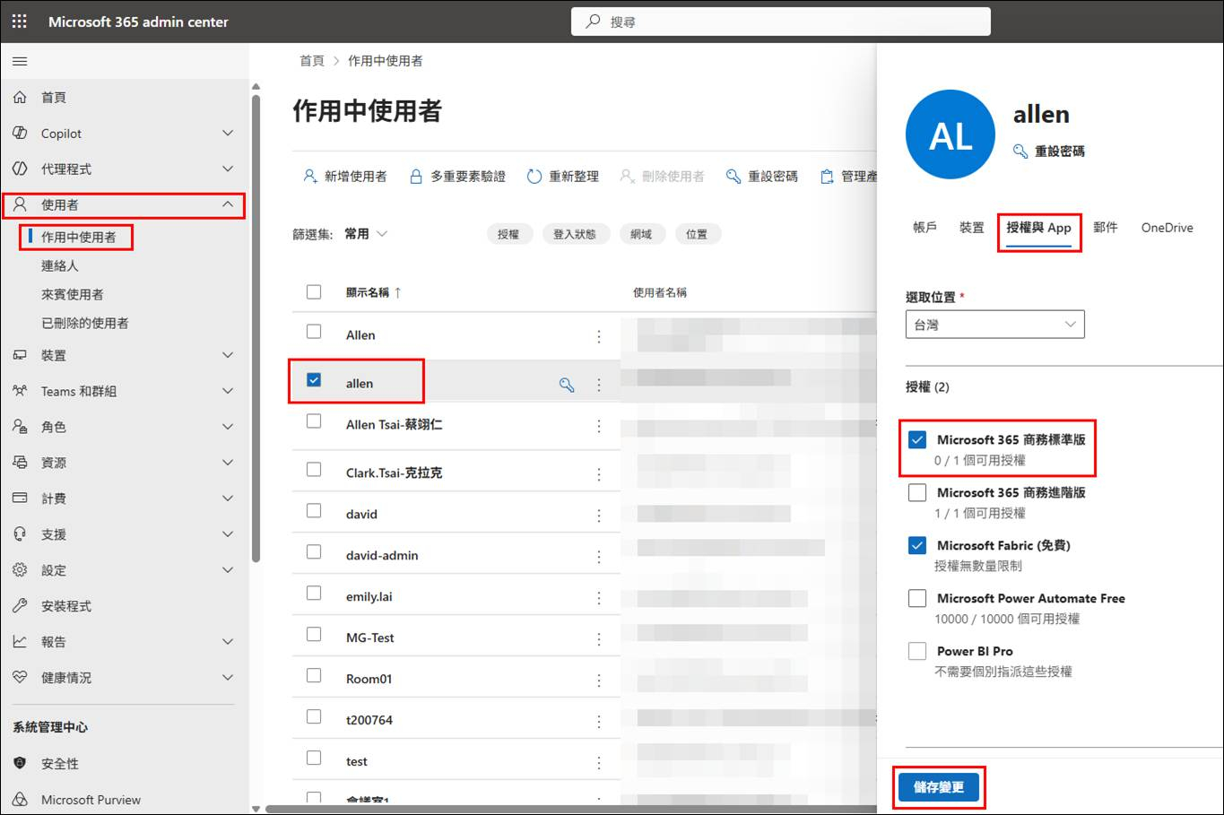
Task: Click the Microsoft Purview icon
Action: (x=20, y=799)
